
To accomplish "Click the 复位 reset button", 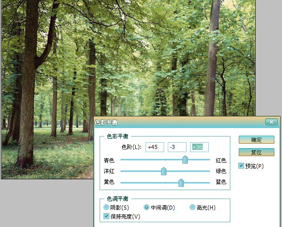I will [x=256, y=152].
